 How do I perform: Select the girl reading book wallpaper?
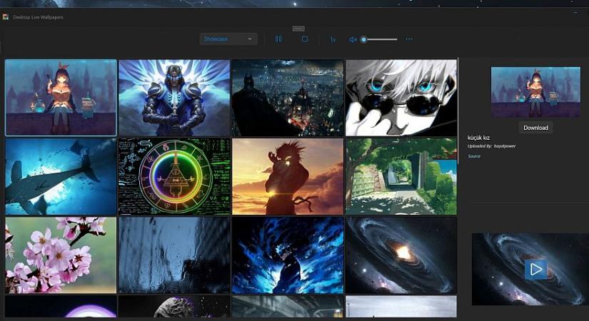point(61,98)
